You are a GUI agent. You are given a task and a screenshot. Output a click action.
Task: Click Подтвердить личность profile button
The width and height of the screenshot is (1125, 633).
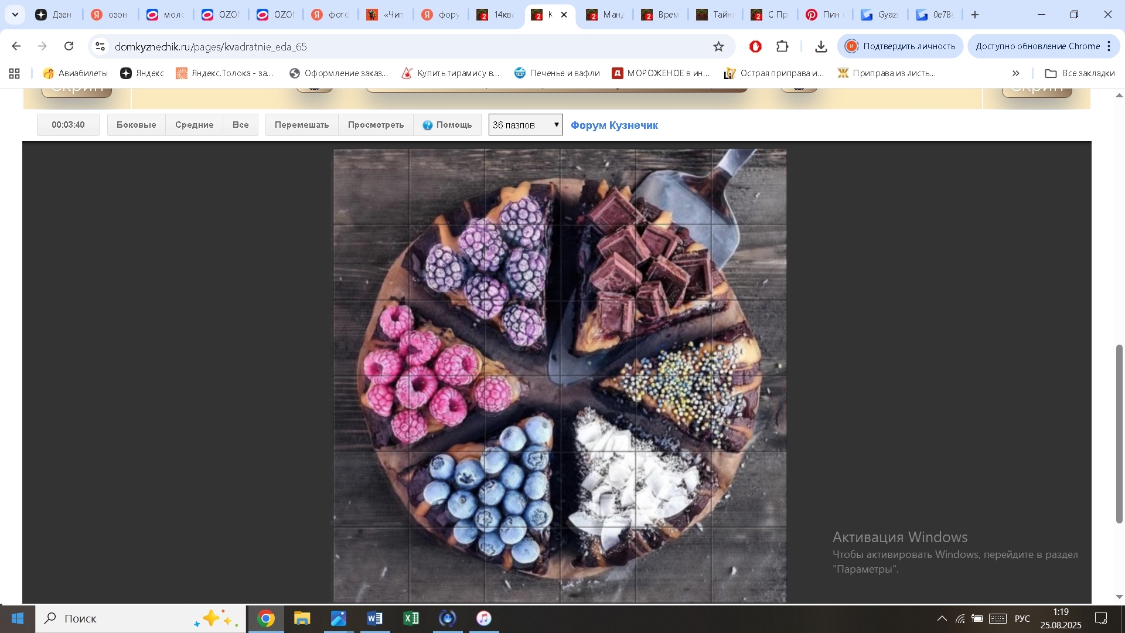tap(900, 46)
